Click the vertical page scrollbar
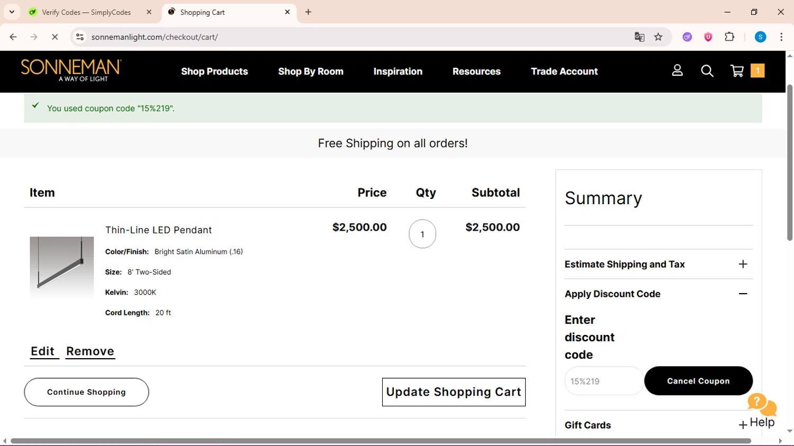The image size is (794, 446). 790,162
